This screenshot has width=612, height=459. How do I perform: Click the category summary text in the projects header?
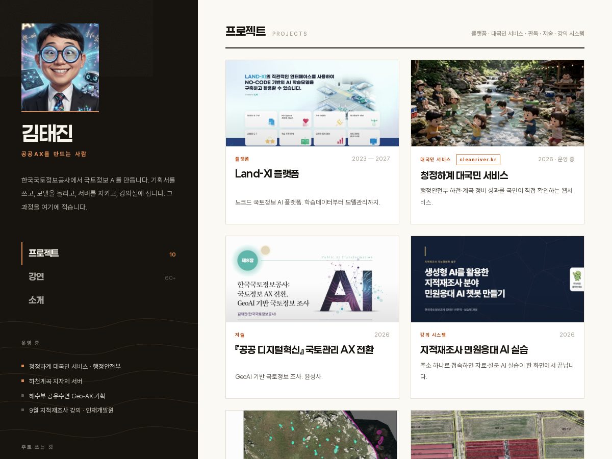point(527,34)
